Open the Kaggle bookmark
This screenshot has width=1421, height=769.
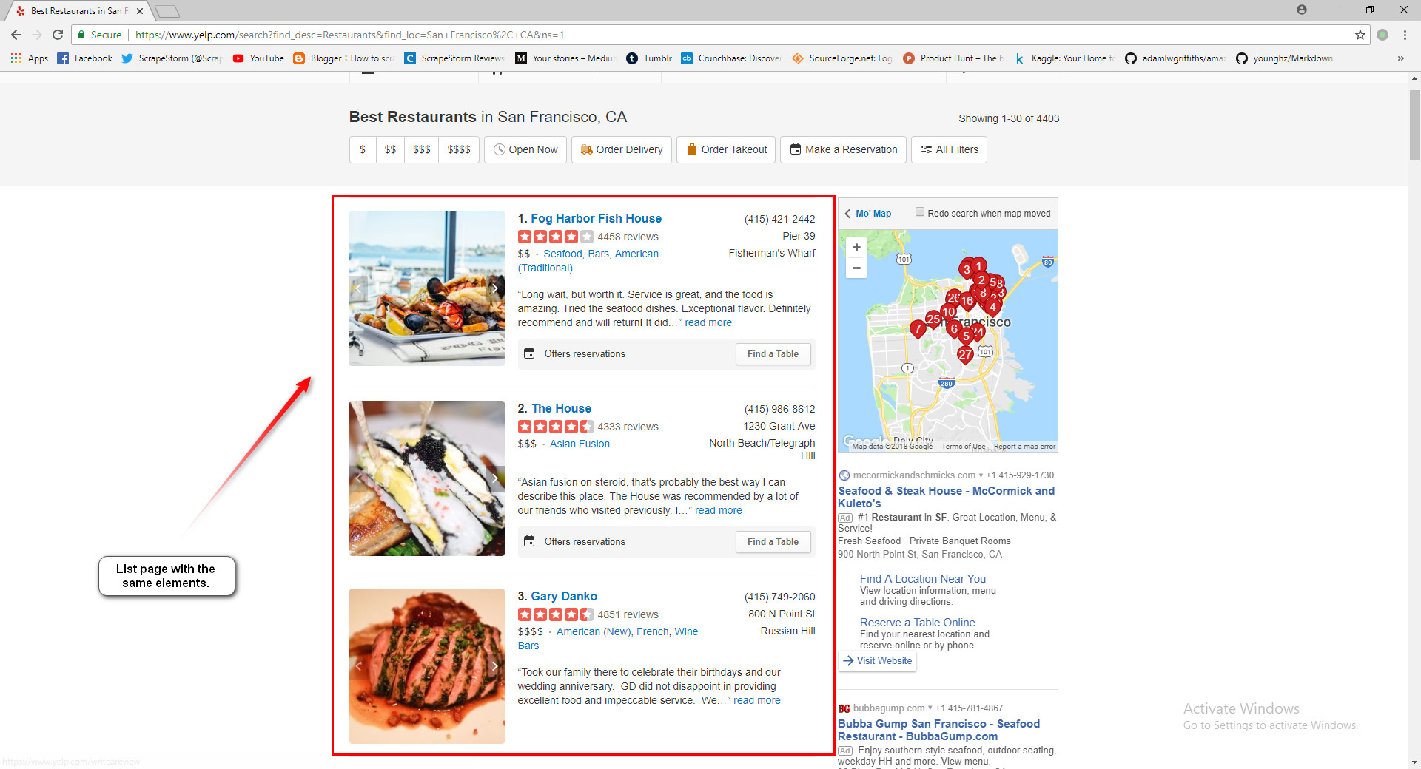[1064, 58]
